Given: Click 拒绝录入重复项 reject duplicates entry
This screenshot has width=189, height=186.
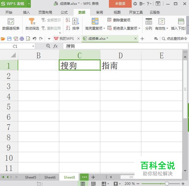Looking at the screenshot, I should click(x=122, y=28).
